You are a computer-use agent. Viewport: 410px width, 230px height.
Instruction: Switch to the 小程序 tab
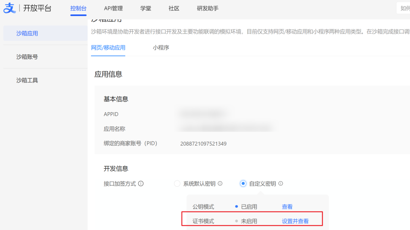(161, 48)
